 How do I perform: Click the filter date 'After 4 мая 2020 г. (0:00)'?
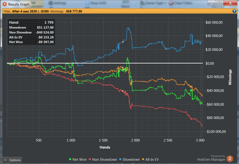30,11
